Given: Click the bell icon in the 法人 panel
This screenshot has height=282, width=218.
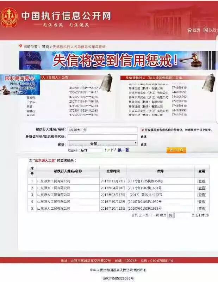Looking at the screenshot, I should [208, 82].
